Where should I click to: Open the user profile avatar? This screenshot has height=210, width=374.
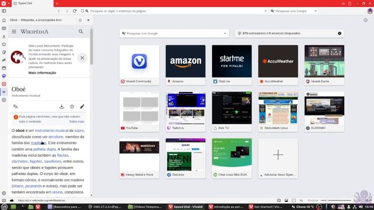pos(370,11)
